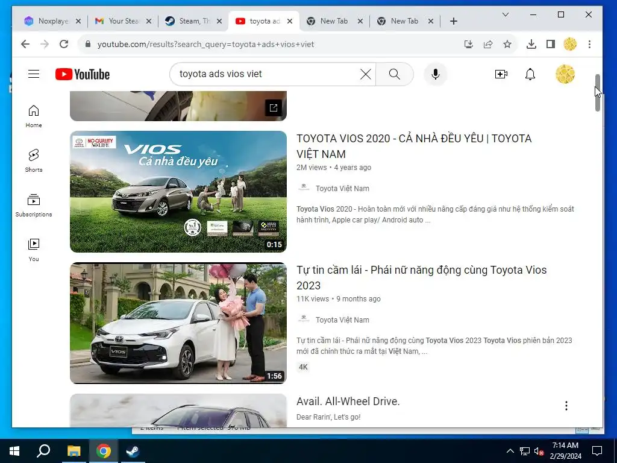617x463 pixels.
Task: Open Tự tin cầm lái video title
Action: pos(421,277)
